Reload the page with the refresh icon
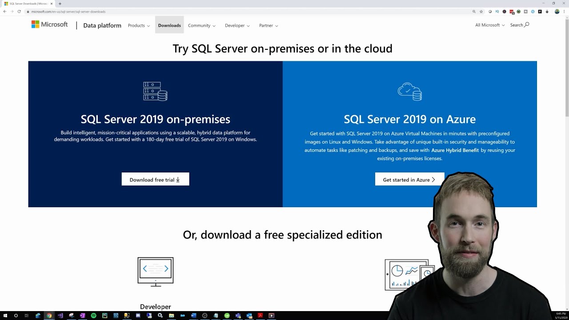This screenshot has height=320, width=569. 19,12
